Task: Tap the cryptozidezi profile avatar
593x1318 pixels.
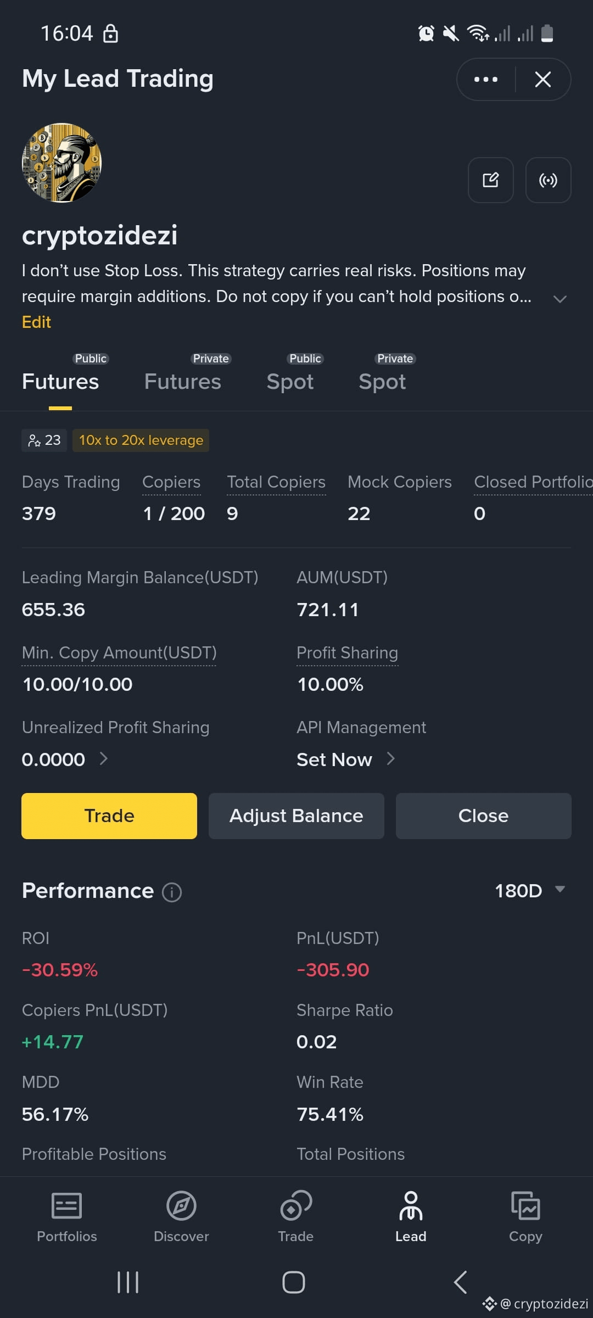Action: click(61, 163)
